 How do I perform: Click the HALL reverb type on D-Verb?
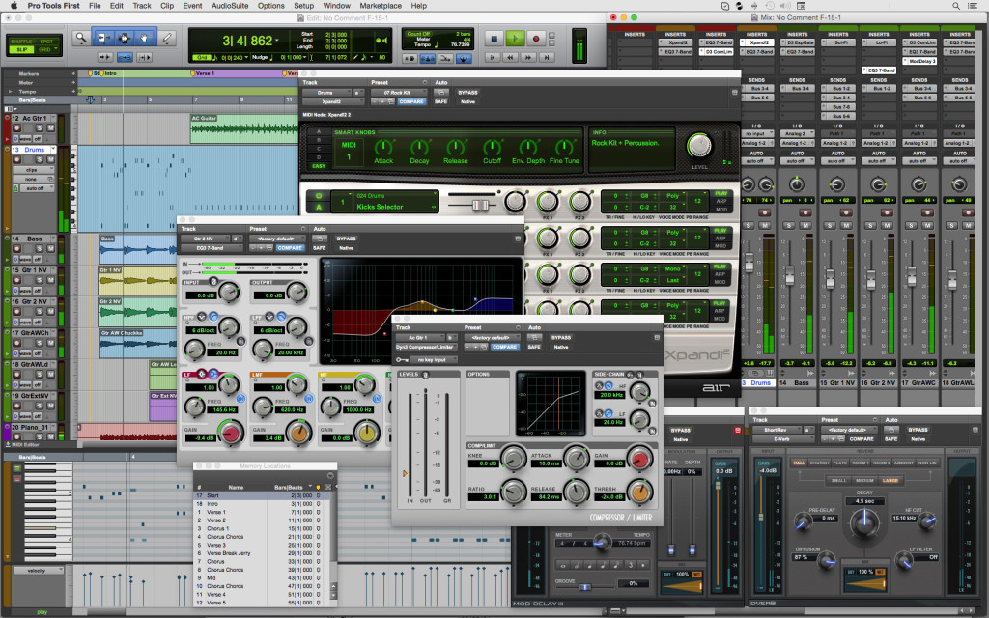pyautogui.click(x=798, y=463)
